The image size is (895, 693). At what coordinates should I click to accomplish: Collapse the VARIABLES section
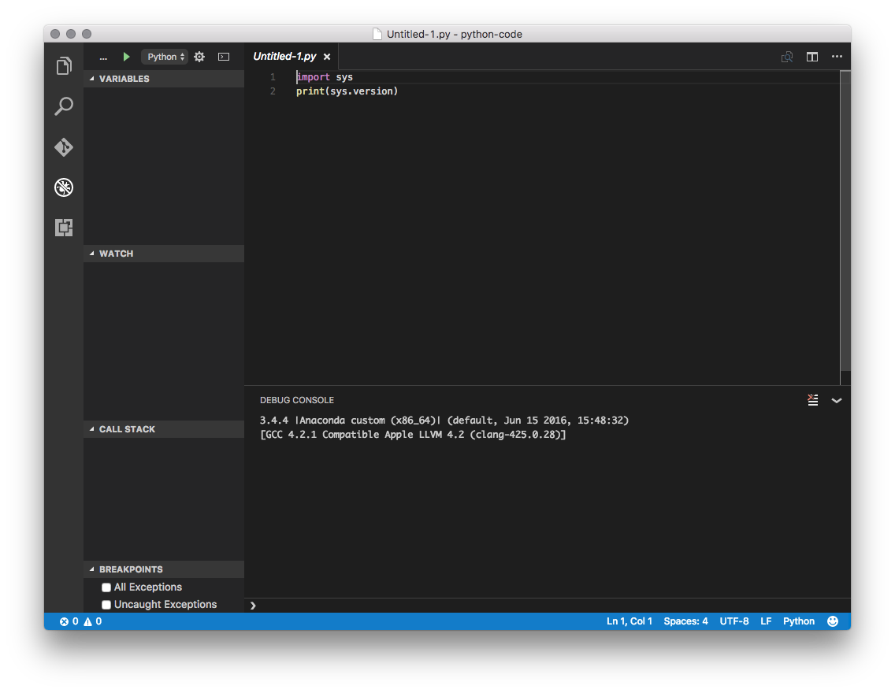click(x=164, y=79)
